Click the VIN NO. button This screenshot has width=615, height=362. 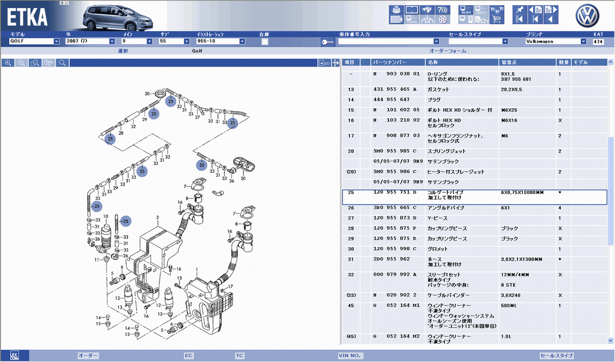[350, 355]
